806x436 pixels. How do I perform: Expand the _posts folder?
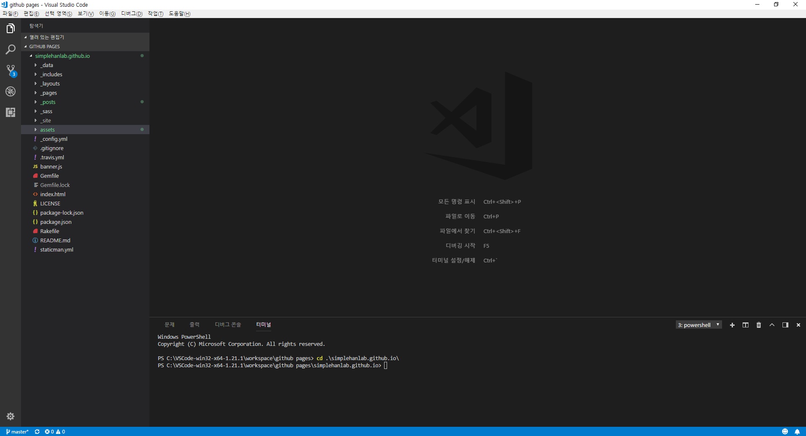85,102
